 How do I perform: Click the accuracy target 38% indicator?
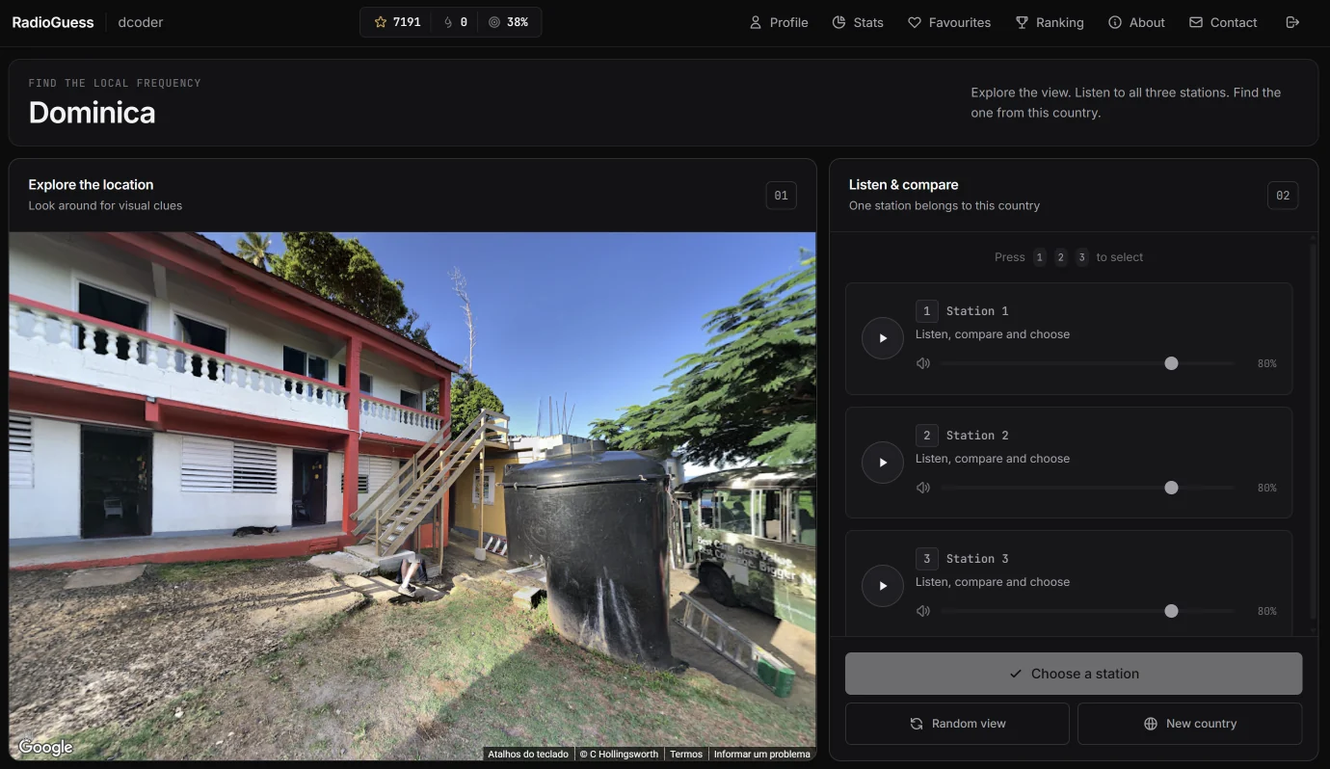(x=508, y=22)
